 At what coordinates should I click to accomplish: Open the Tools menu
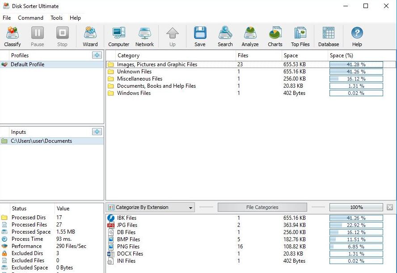pos(56,18)
